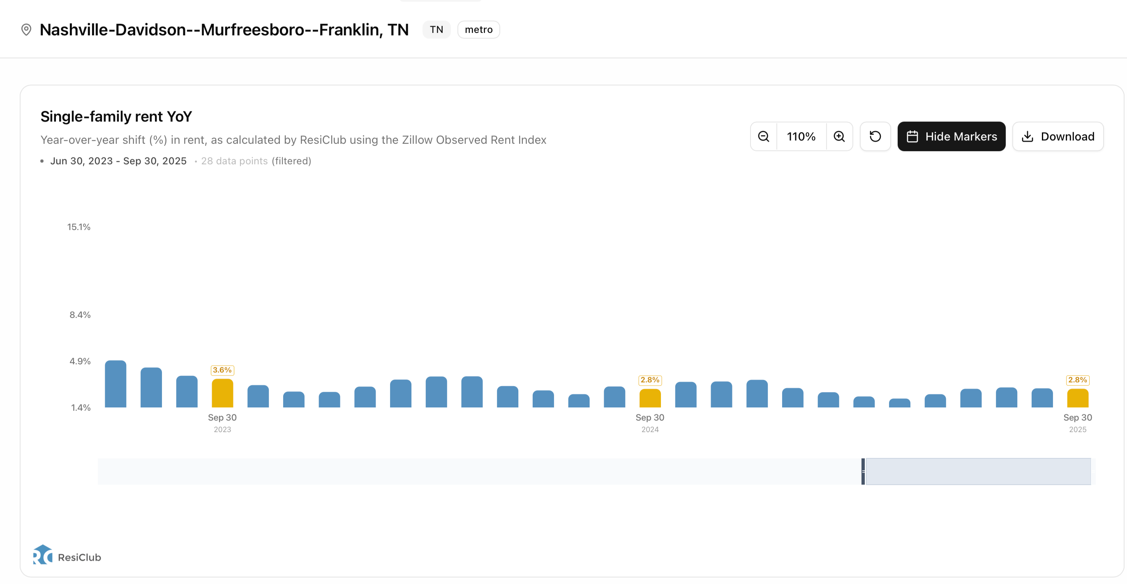Click the first tallest blue bar

115,384
